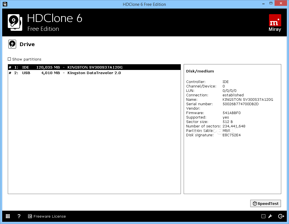Screen dimensions: 289x224
Task: Start the SpeedTest
Action: [x=265, y=203]
